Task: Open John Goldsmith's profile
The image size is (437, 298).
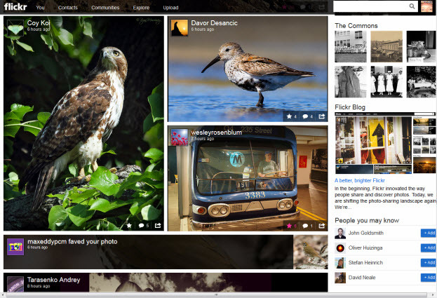Action: (x=365, y=233)
